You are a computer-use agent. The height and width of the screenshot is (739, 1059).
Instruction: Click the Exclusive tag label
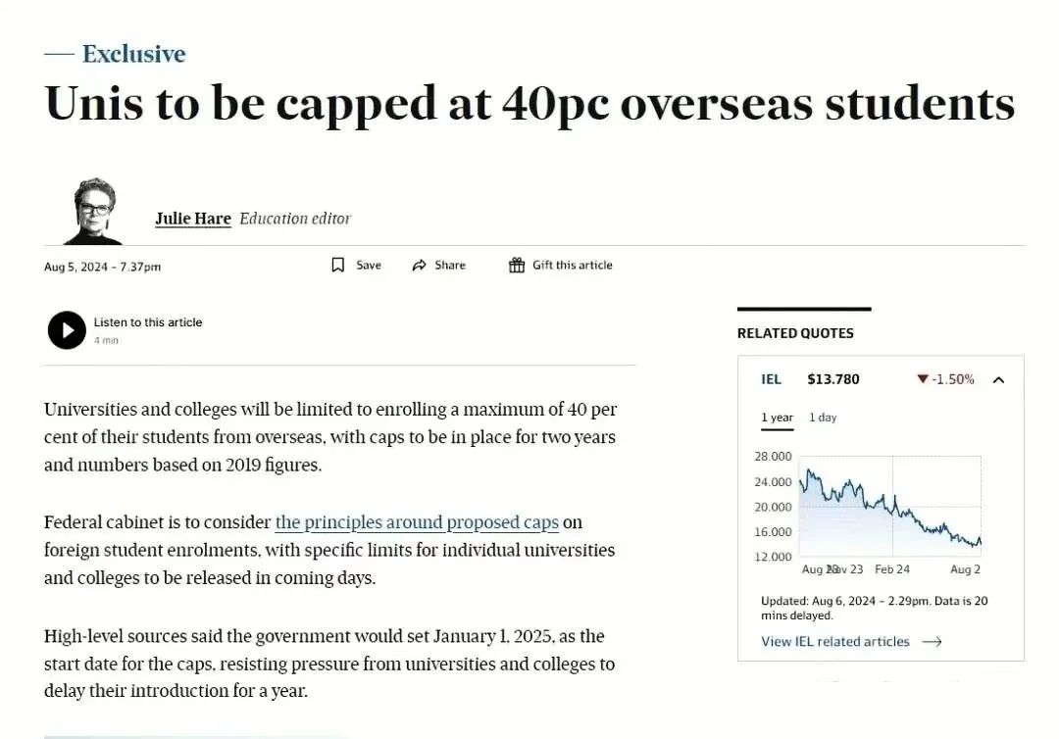(133, 54)
